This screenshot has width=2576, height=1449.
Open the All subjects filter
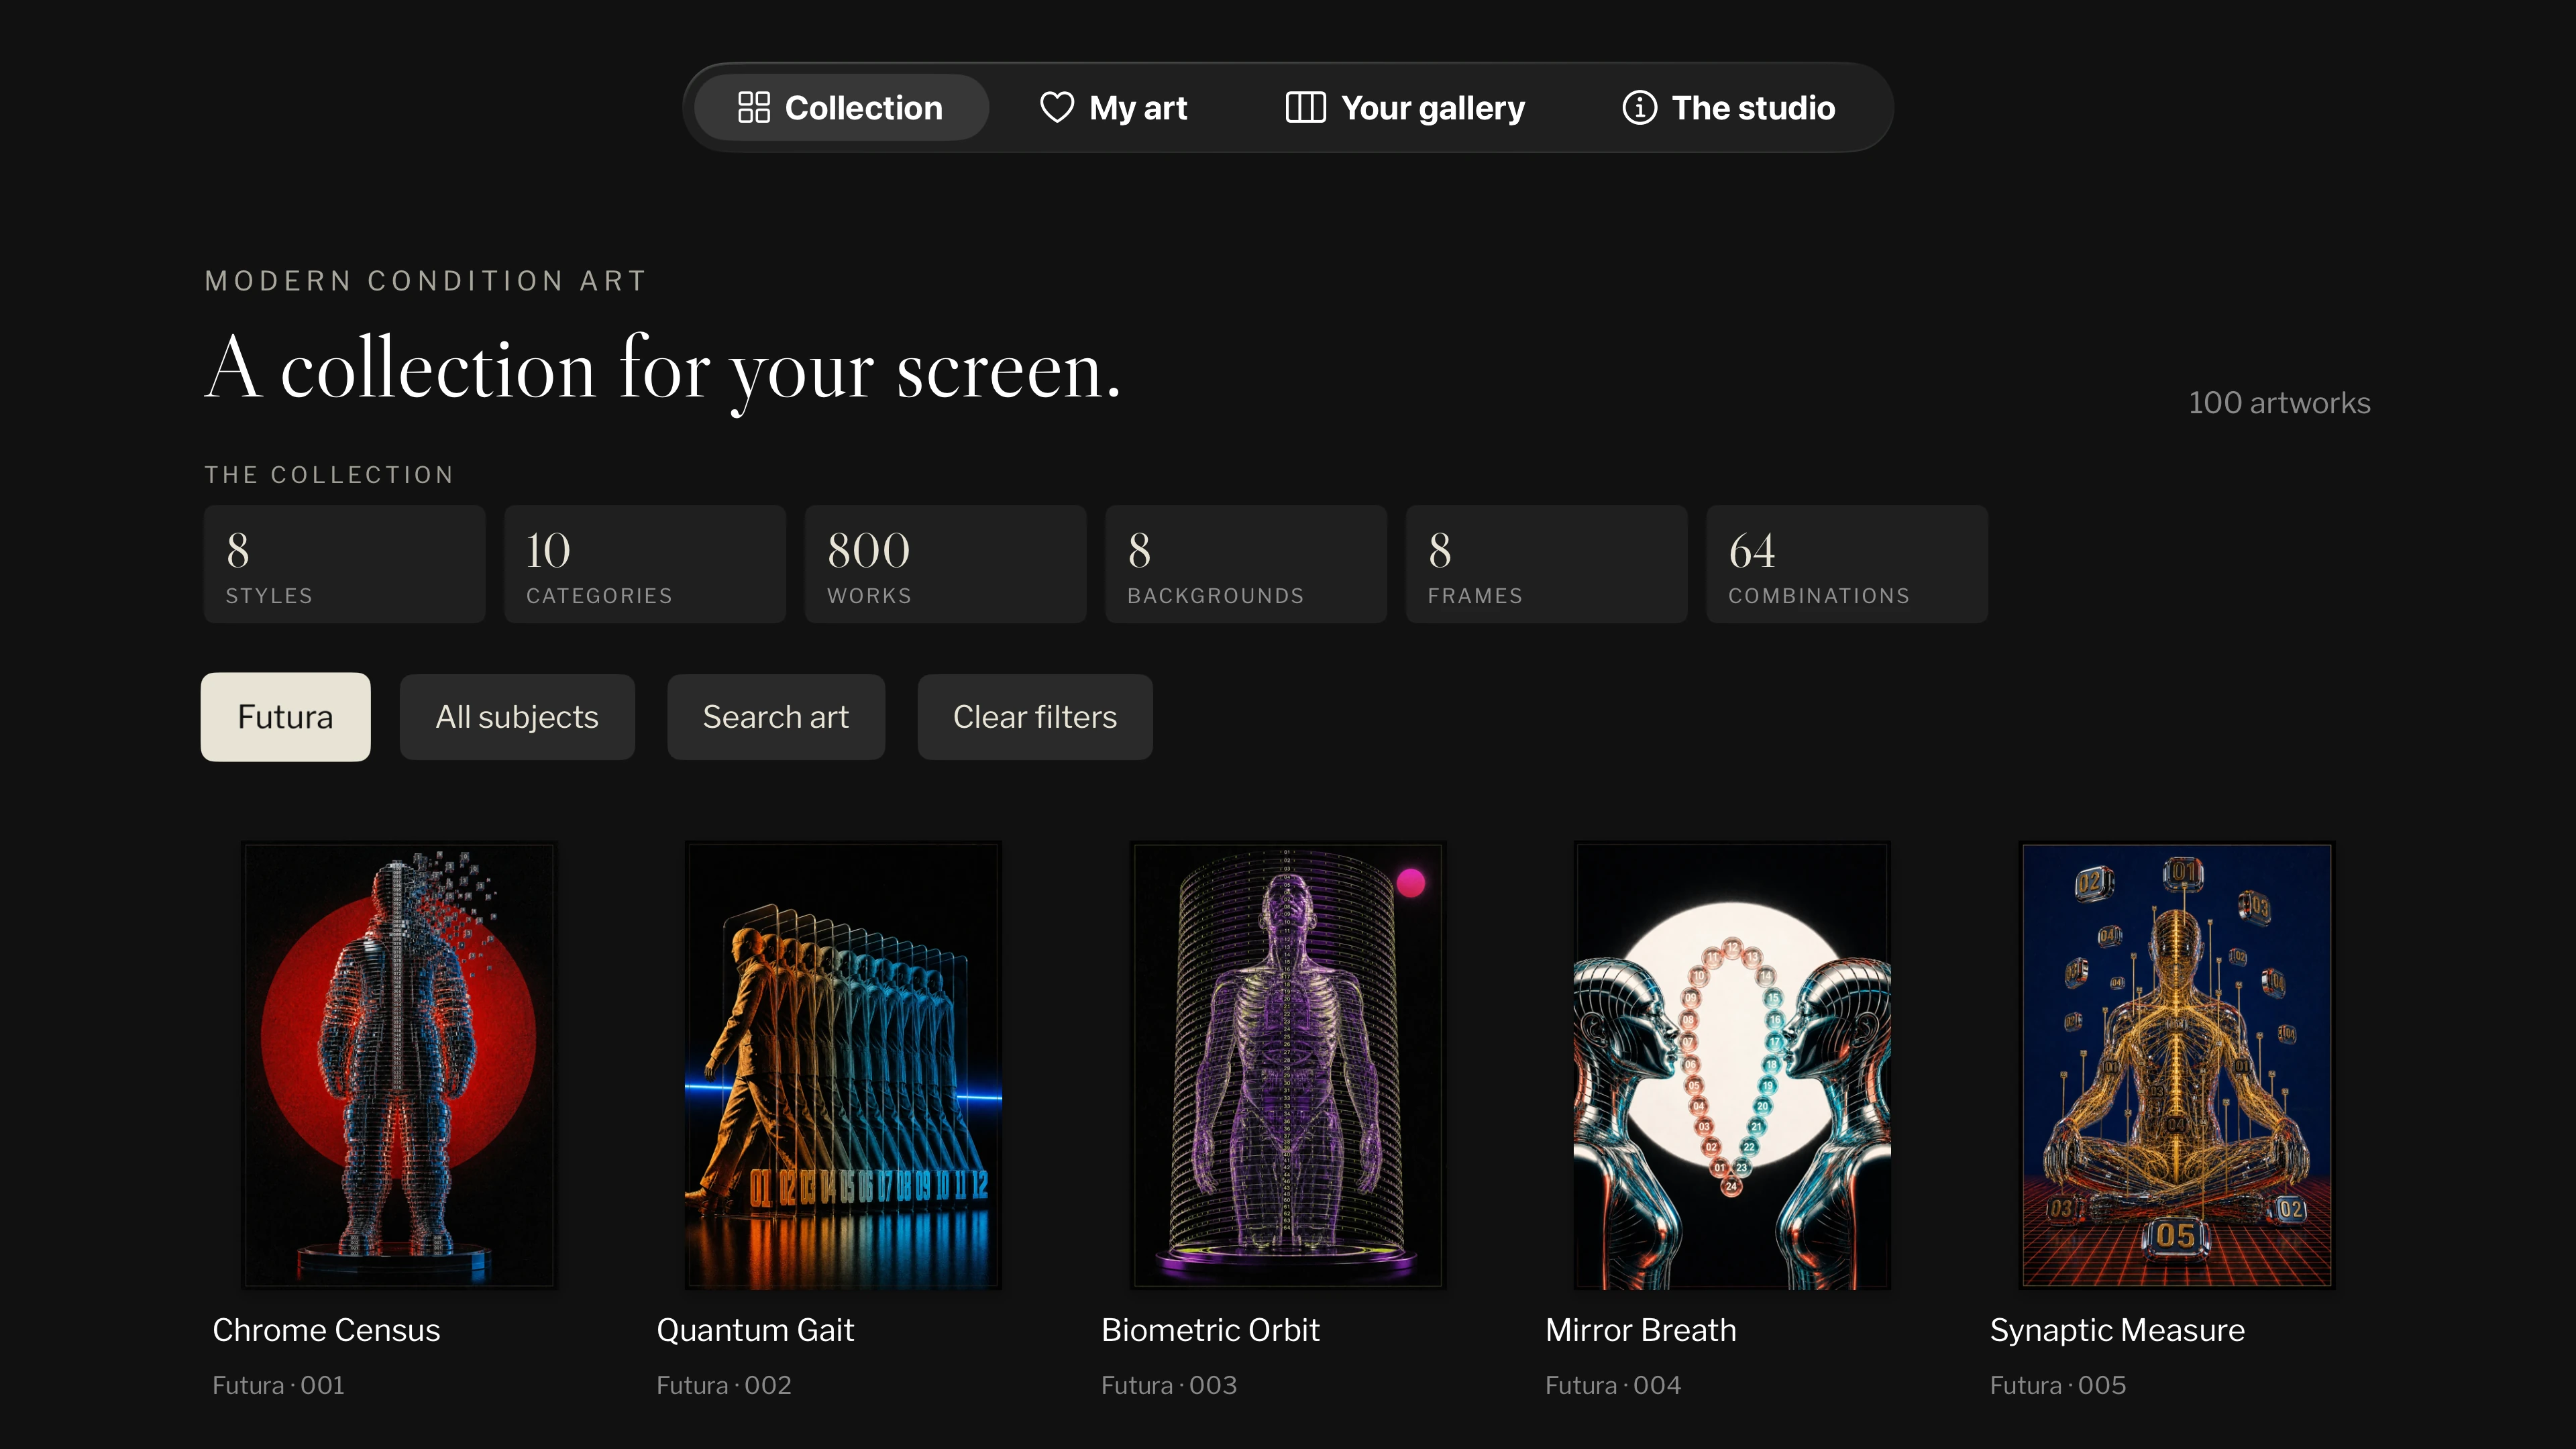517,717
